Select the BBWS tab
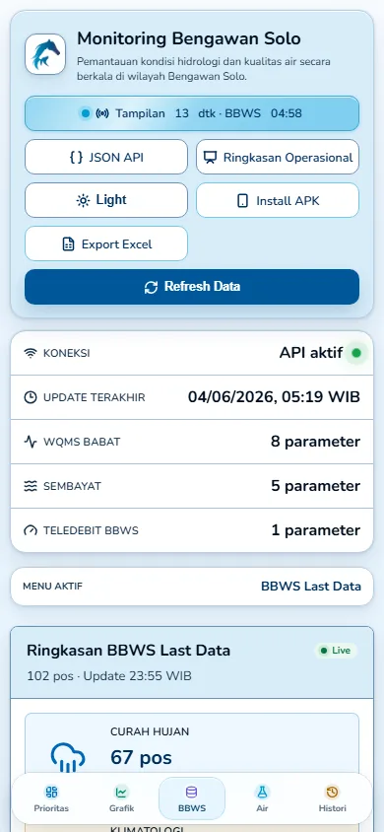384x832 pixels. click(192, 799)
